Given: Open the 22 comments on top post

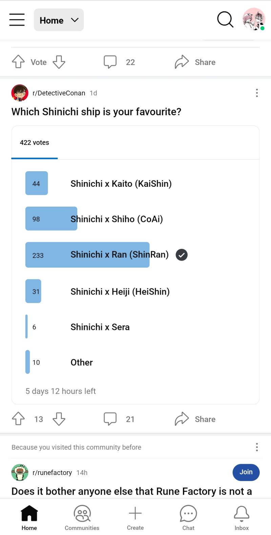Looking at the screenshot, I should [x=119, y=62].
